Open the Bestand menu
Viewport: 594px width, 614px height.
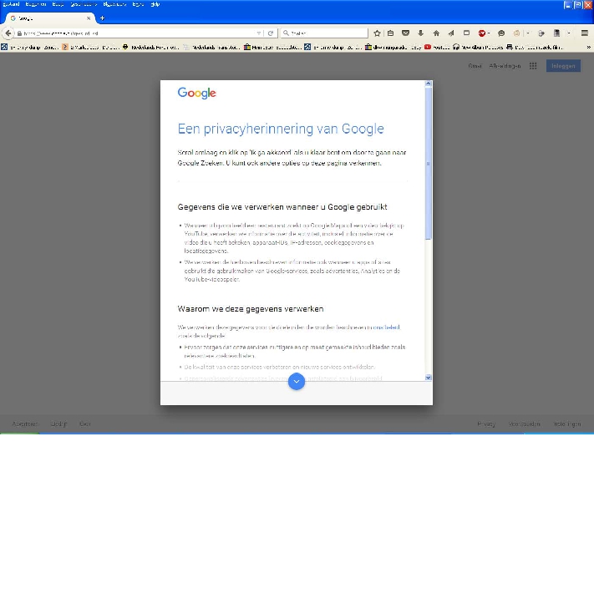click(x=11, y=4)
